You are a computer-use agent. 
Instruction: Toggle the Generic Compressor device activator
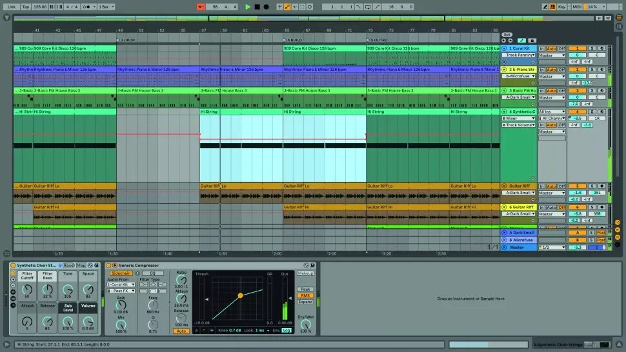tap(108, 265)
